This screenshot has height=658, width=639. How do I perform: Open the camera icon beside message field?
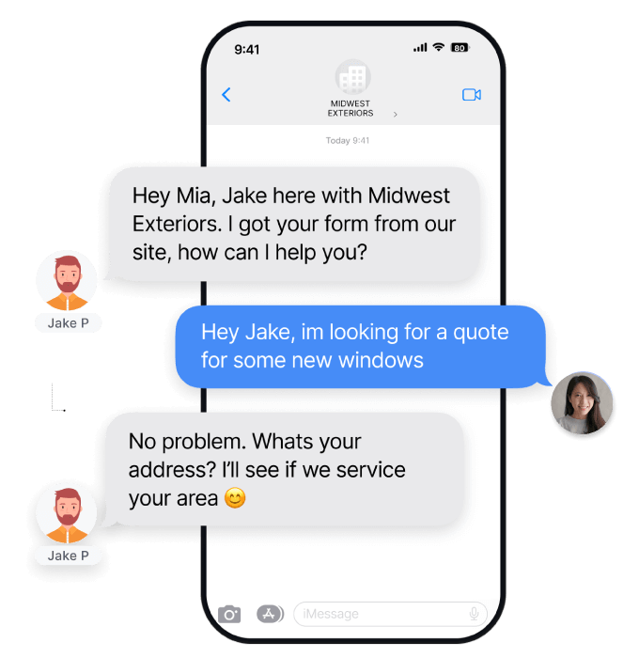229,615
